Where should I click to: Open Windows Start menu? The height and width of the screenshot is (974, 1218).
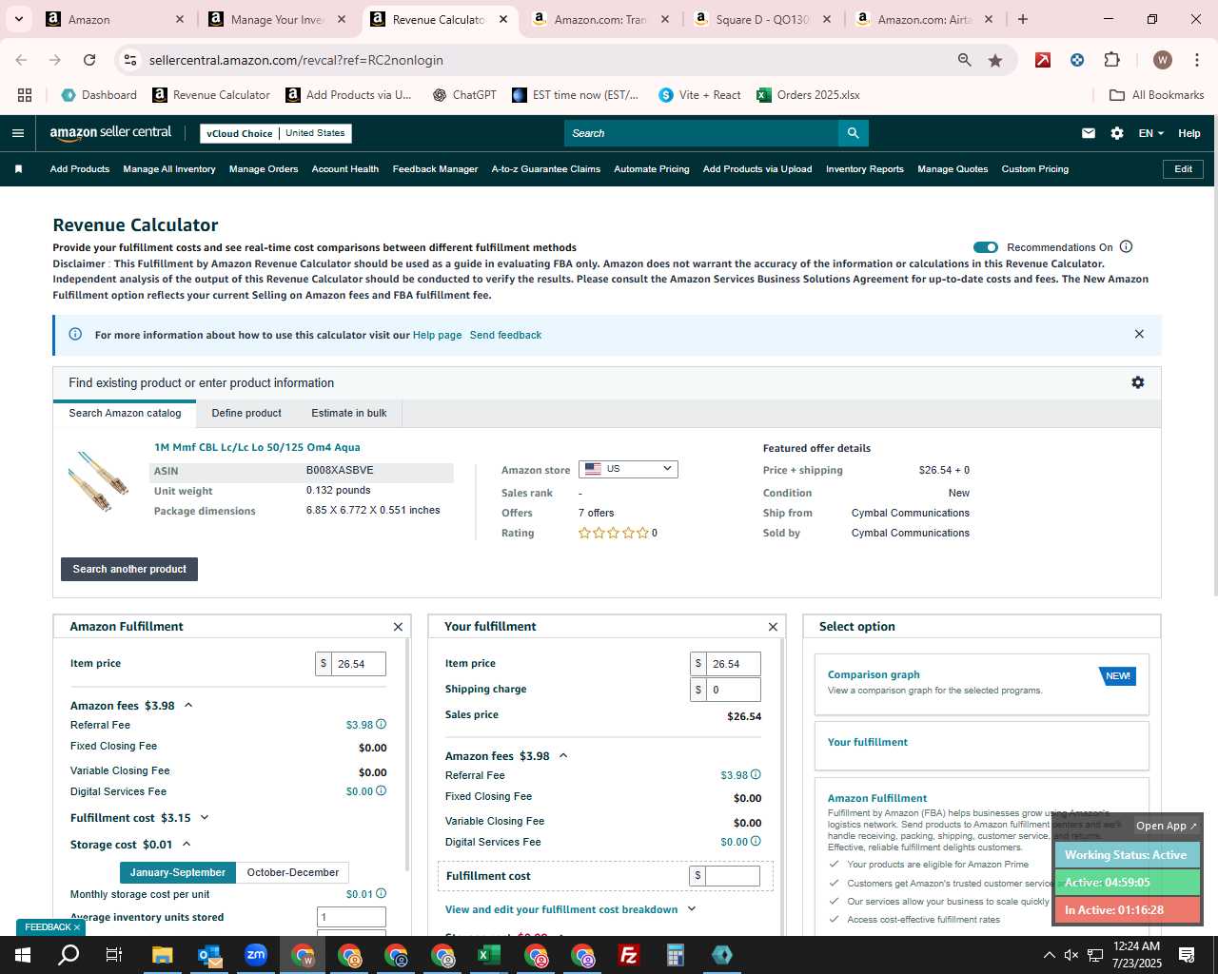(x=23, y=955)
